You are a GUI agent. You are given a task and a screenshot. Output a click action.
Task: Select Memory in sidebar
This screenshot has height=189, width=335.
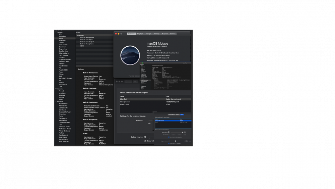[62, 63]
